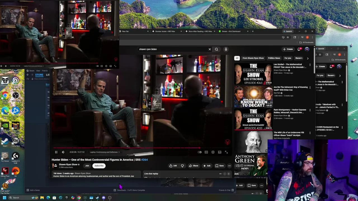Open the #264 hashtag link
This screenshot has width=358, height=201.
click(144, 160)
